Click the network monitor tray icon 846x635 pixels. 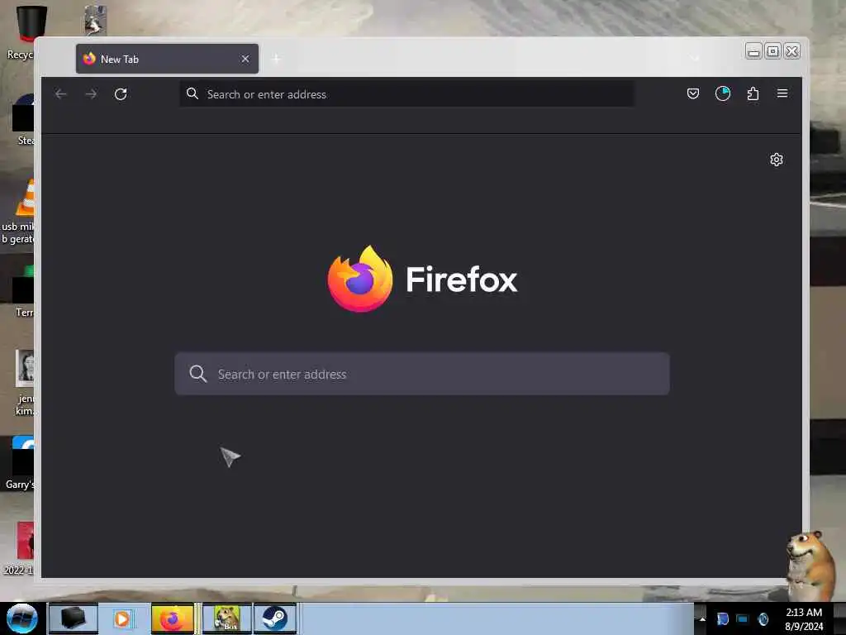(x=743, y=618)
